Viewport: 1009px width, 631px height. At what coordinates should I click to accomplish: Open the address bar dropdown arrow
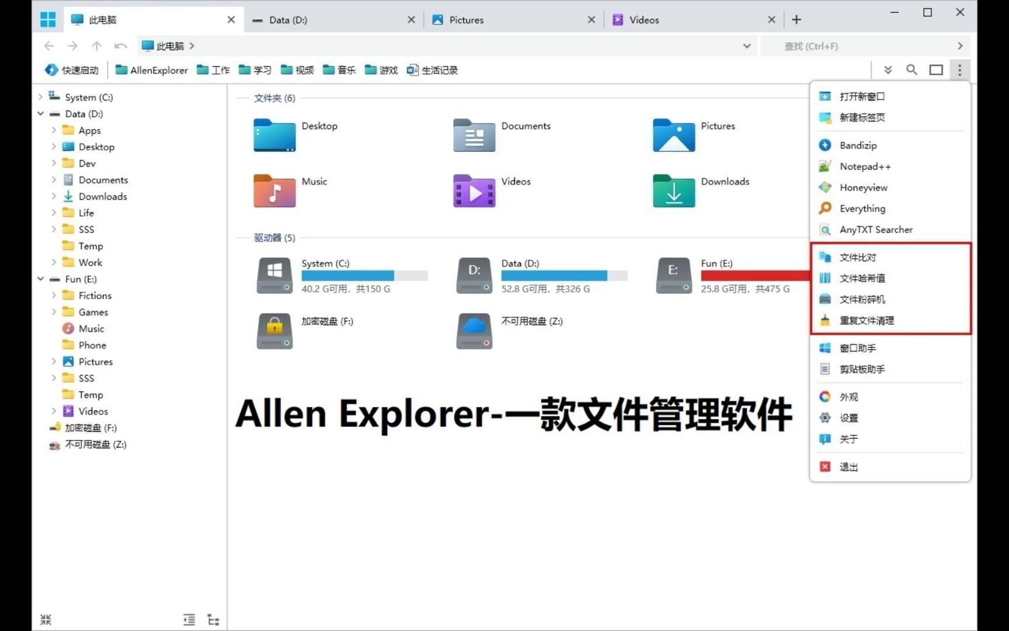(746, 46)
